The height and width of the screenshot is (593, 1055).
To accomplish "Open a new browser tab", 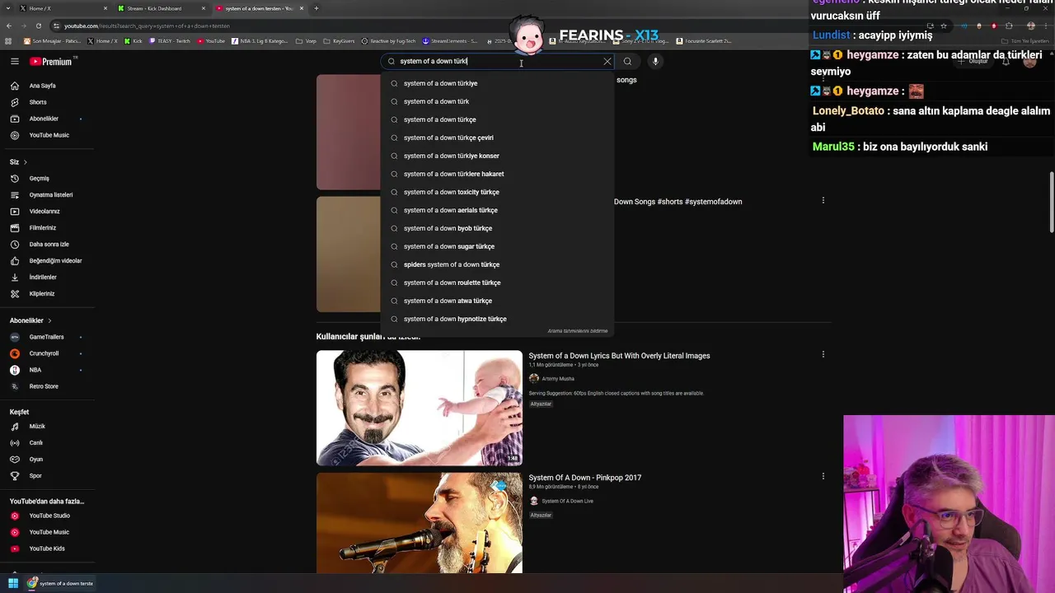I will click(316, 8).
